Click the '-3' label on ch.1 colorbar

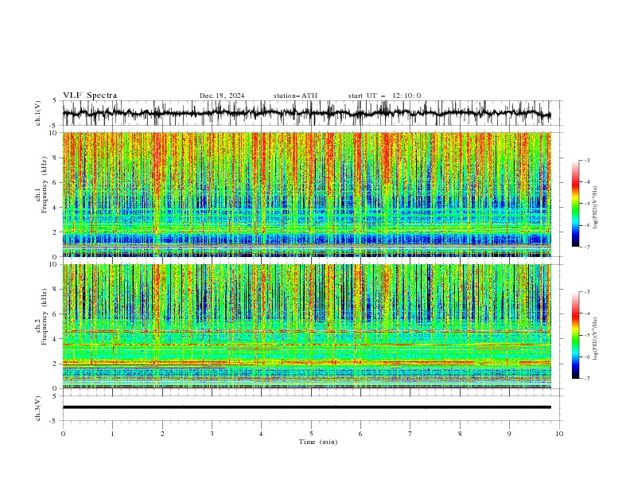[x=587, y=160]
